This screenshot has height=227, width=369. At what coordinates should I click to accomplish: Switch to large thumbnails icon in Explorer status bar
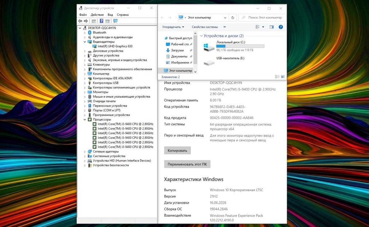[283, 77]
